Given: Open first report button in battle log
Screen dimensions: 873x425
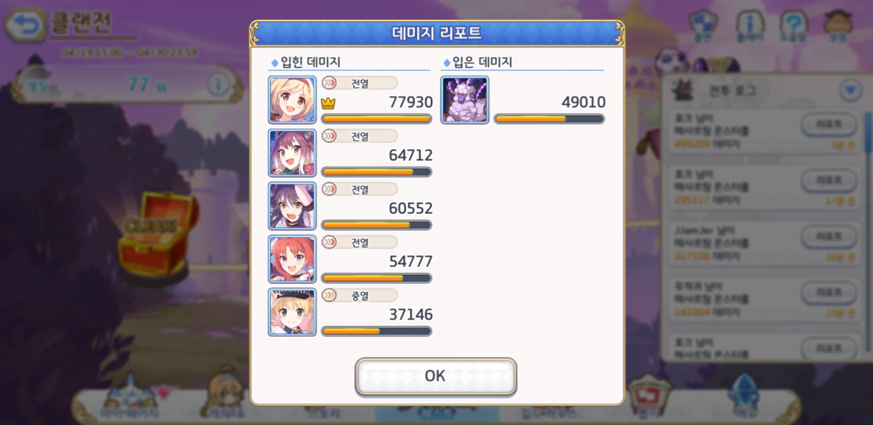Looking at the screenshot, I should [829, 124].
